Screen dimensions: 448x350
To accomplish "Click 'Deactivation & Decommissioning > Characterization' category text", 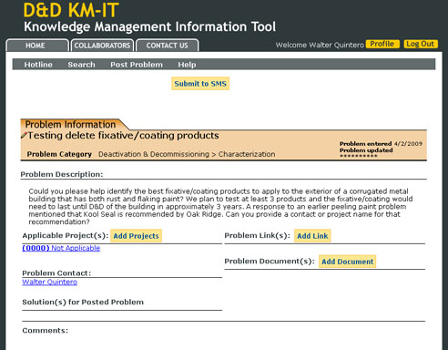I will 187,154.
